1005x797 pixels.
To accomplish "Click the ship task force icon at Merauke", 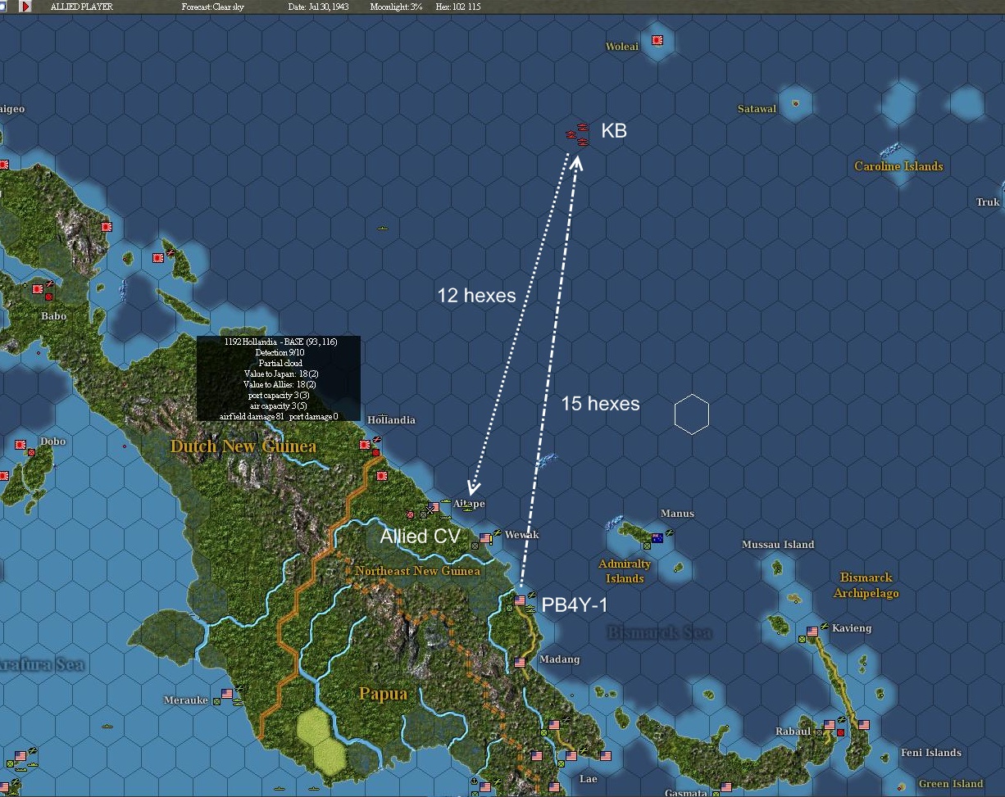I will tap(239, 701).
